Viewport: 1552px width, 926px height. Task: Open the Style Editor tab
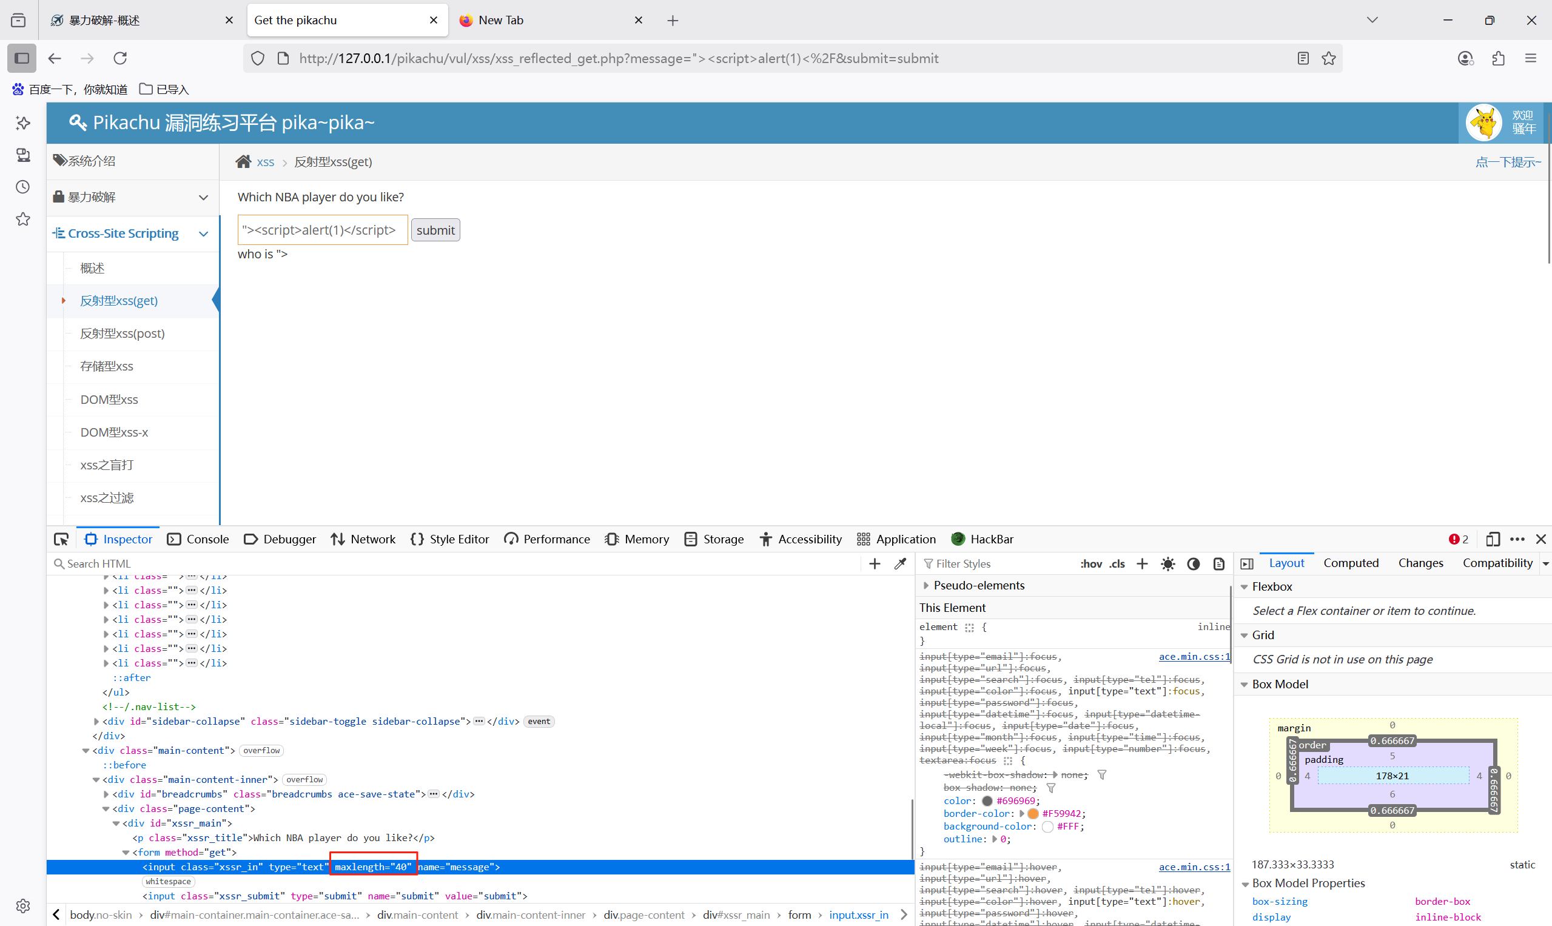coord(450,539)
